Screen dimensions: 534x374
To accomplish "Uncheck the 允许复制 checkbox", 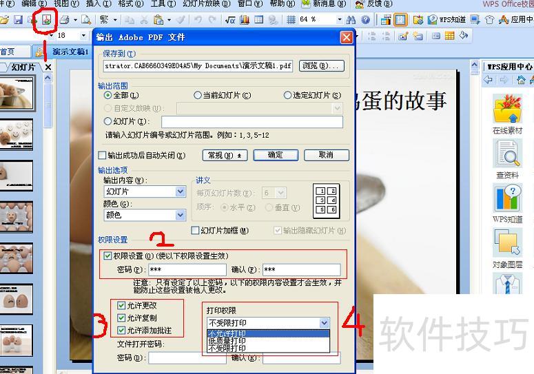I will [121, 318].
